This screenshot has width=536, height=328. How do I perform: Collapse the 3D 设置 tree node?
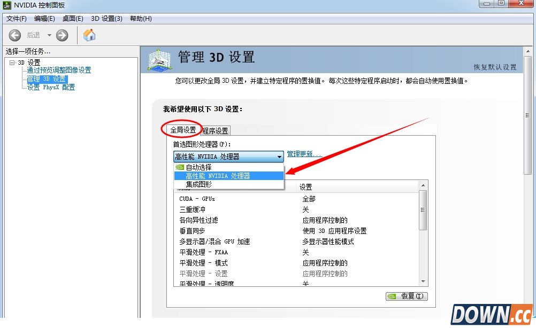(12, 63)
